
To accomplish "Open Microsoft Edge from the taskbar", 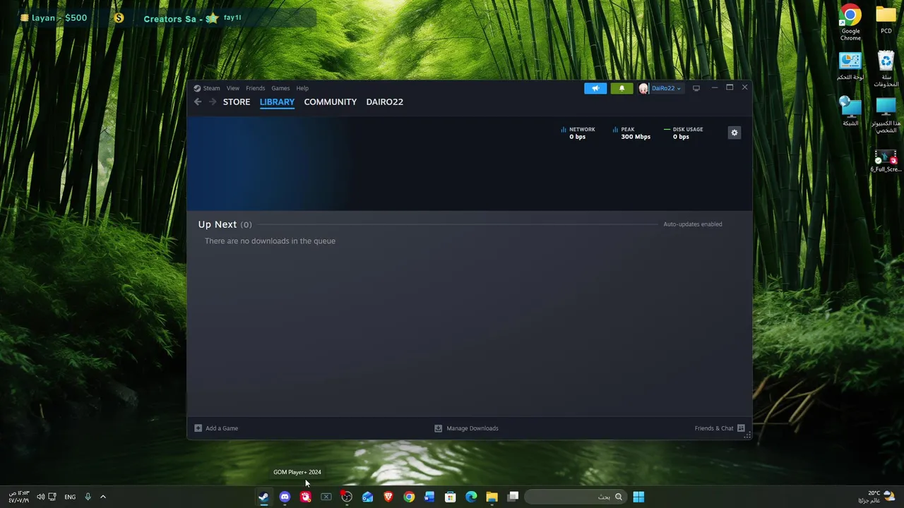I will [471, 497].
